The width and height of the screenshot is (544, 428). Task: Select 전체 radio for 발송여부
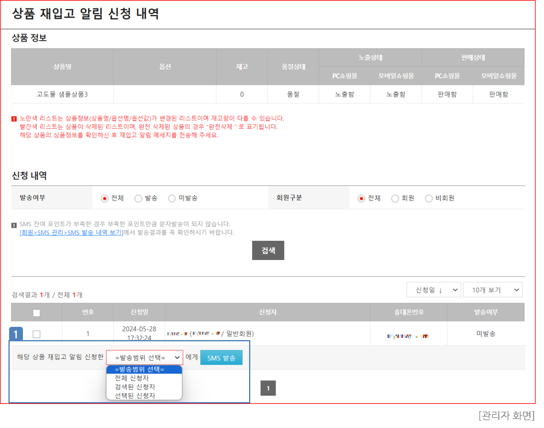click(105, 198)
